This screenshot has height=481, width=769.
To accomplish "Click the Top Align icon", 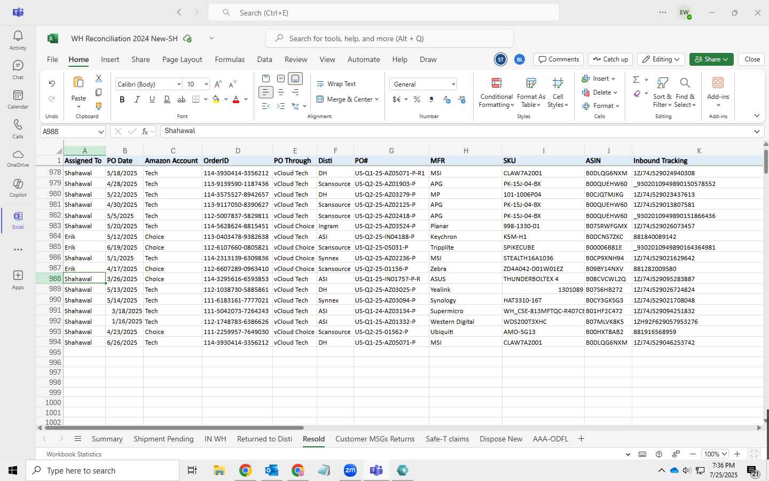I will pos(265,79).
